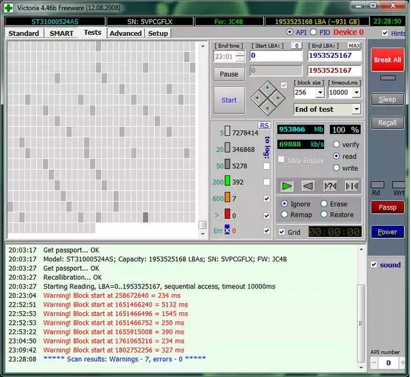Click the right arrow on the direction pad
The width and height of the screenshot is (411, 377).
click(278, 98)
